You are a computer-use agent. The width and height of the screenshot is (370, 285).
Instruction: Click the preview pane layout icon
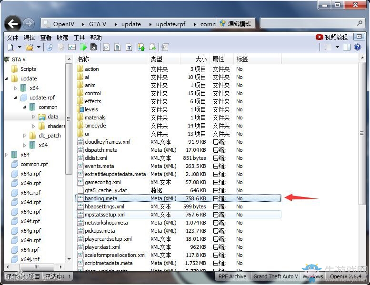pos(347,47)
